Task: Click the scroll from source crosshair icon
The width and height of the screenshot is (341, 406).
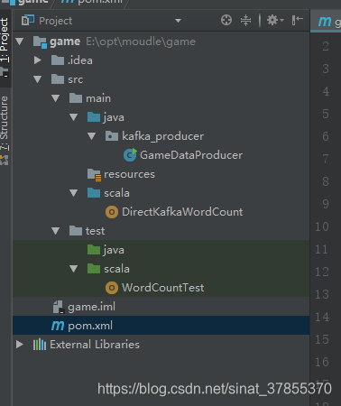Action: click(x=226, y=21)
